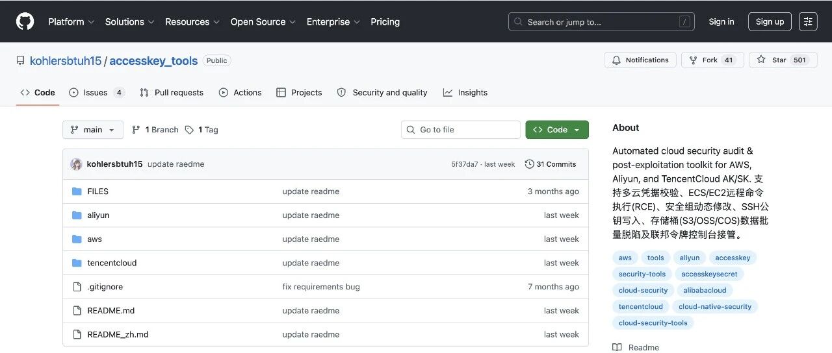Click the commit author avatar
Viewport: 832px width, 353px height.
coord(77,164)
